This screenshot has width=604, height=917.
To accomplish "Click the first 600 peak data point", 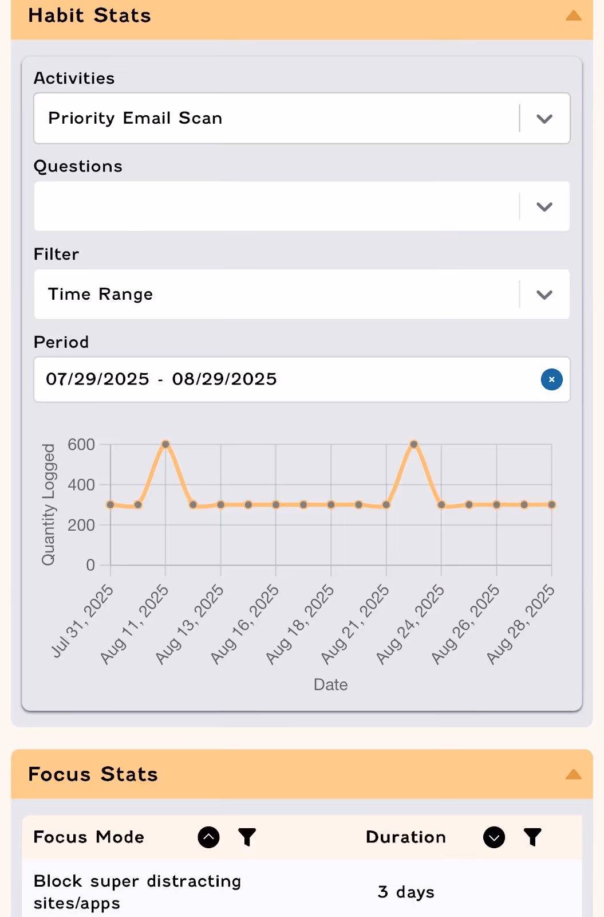I will (x=165, y=444).
